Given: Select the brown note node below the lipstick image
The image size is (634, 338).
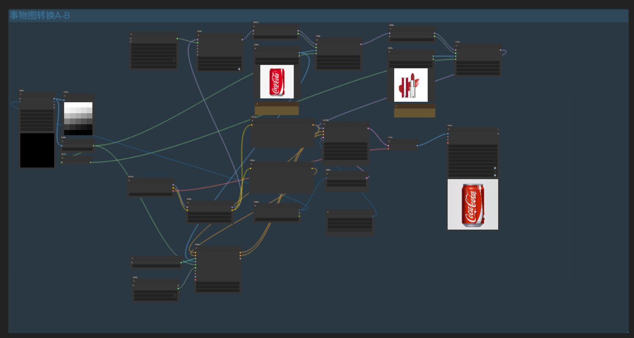Looking at the screenshot, I should coord(415,111).
